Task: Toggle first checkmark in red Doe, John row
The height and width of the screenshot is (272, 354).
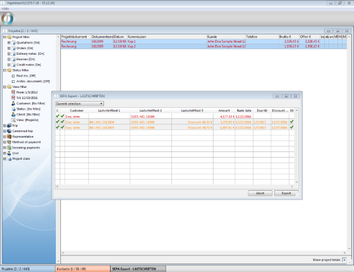Action: coord(58,116)
